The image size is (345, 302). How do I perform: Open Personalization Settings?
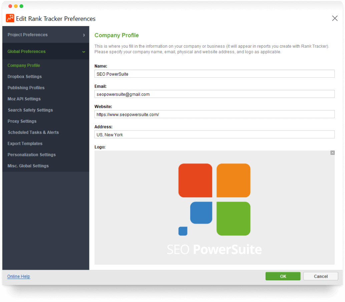pos(32,155)
